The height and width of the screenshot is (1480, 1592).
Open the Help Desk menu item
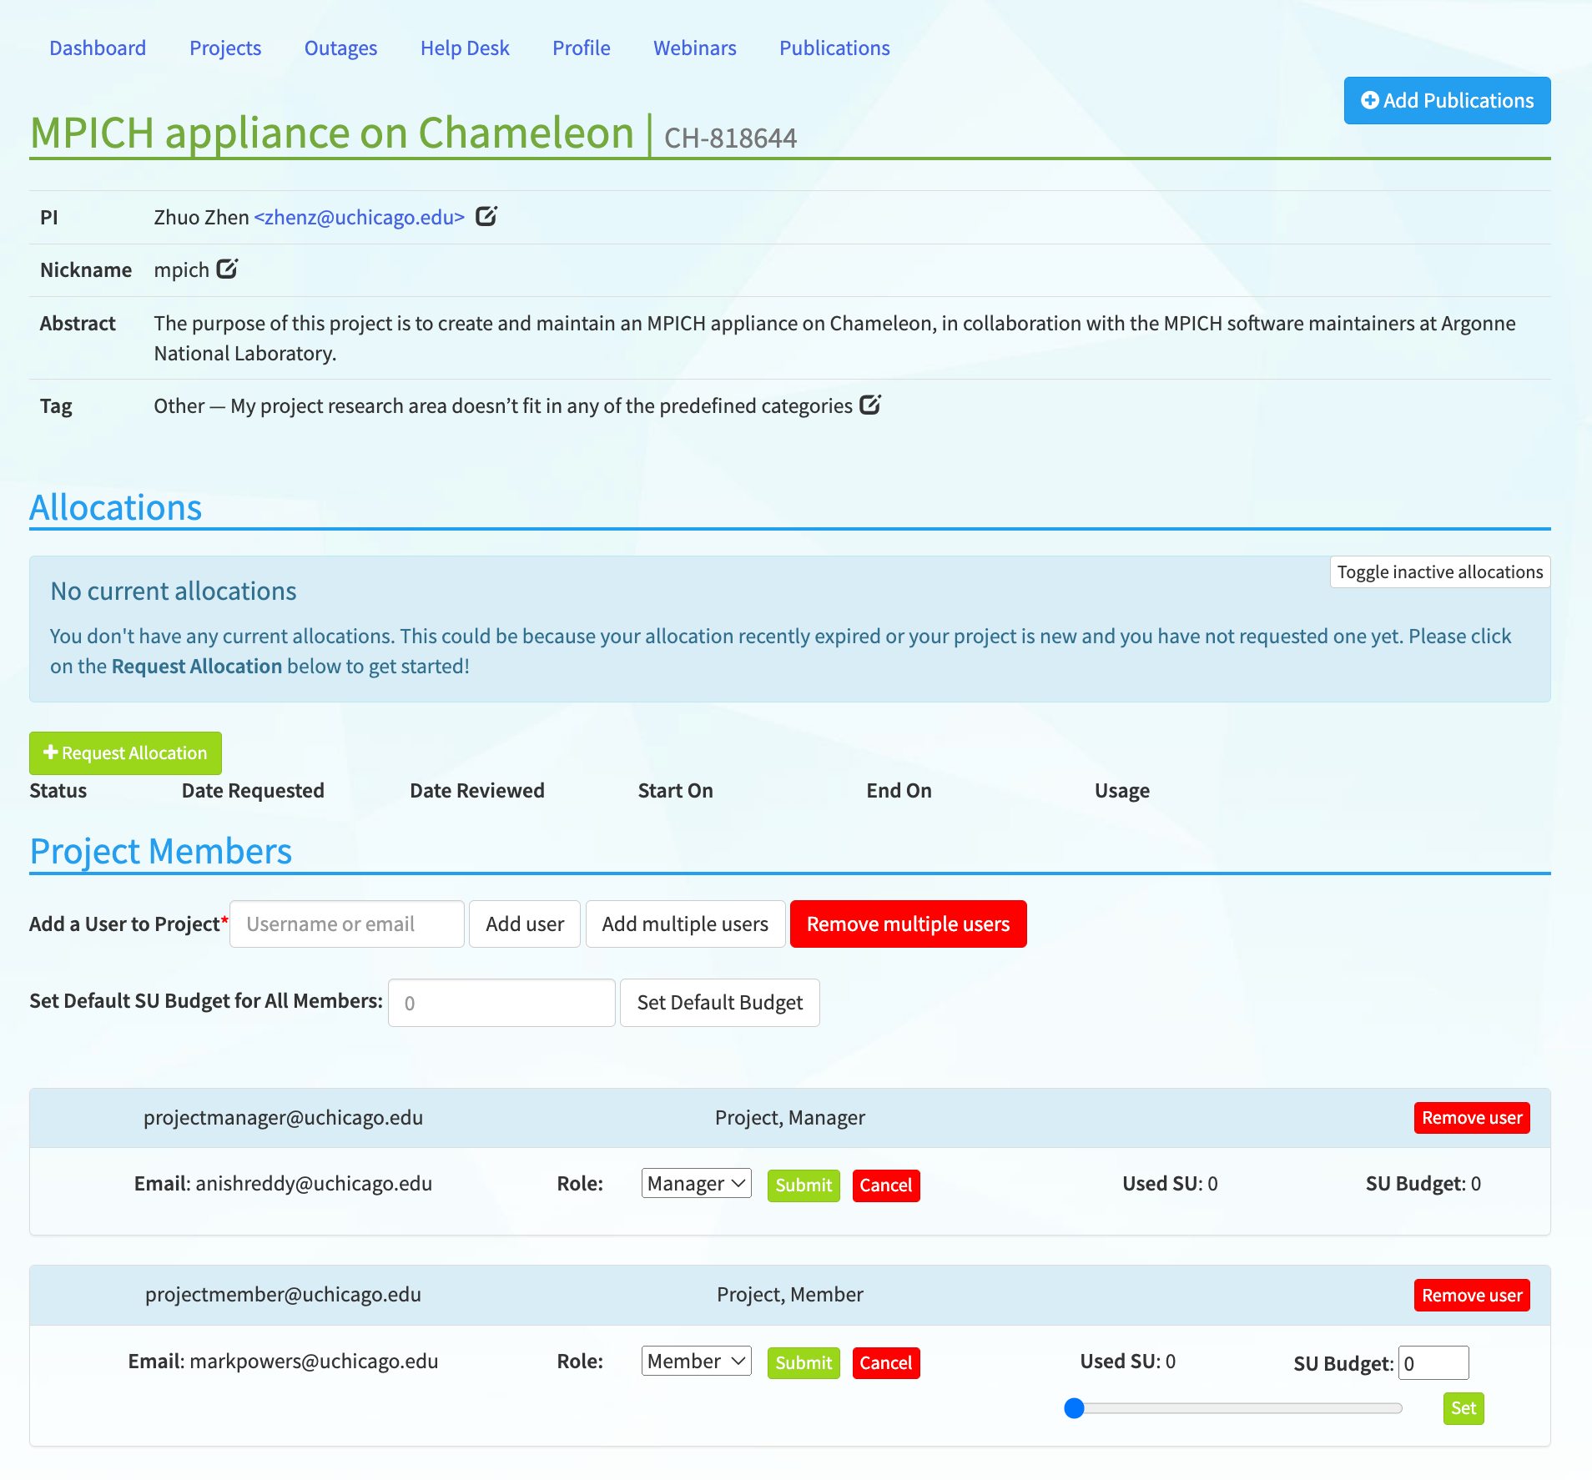pyautogui.click(x=465, y=48)
